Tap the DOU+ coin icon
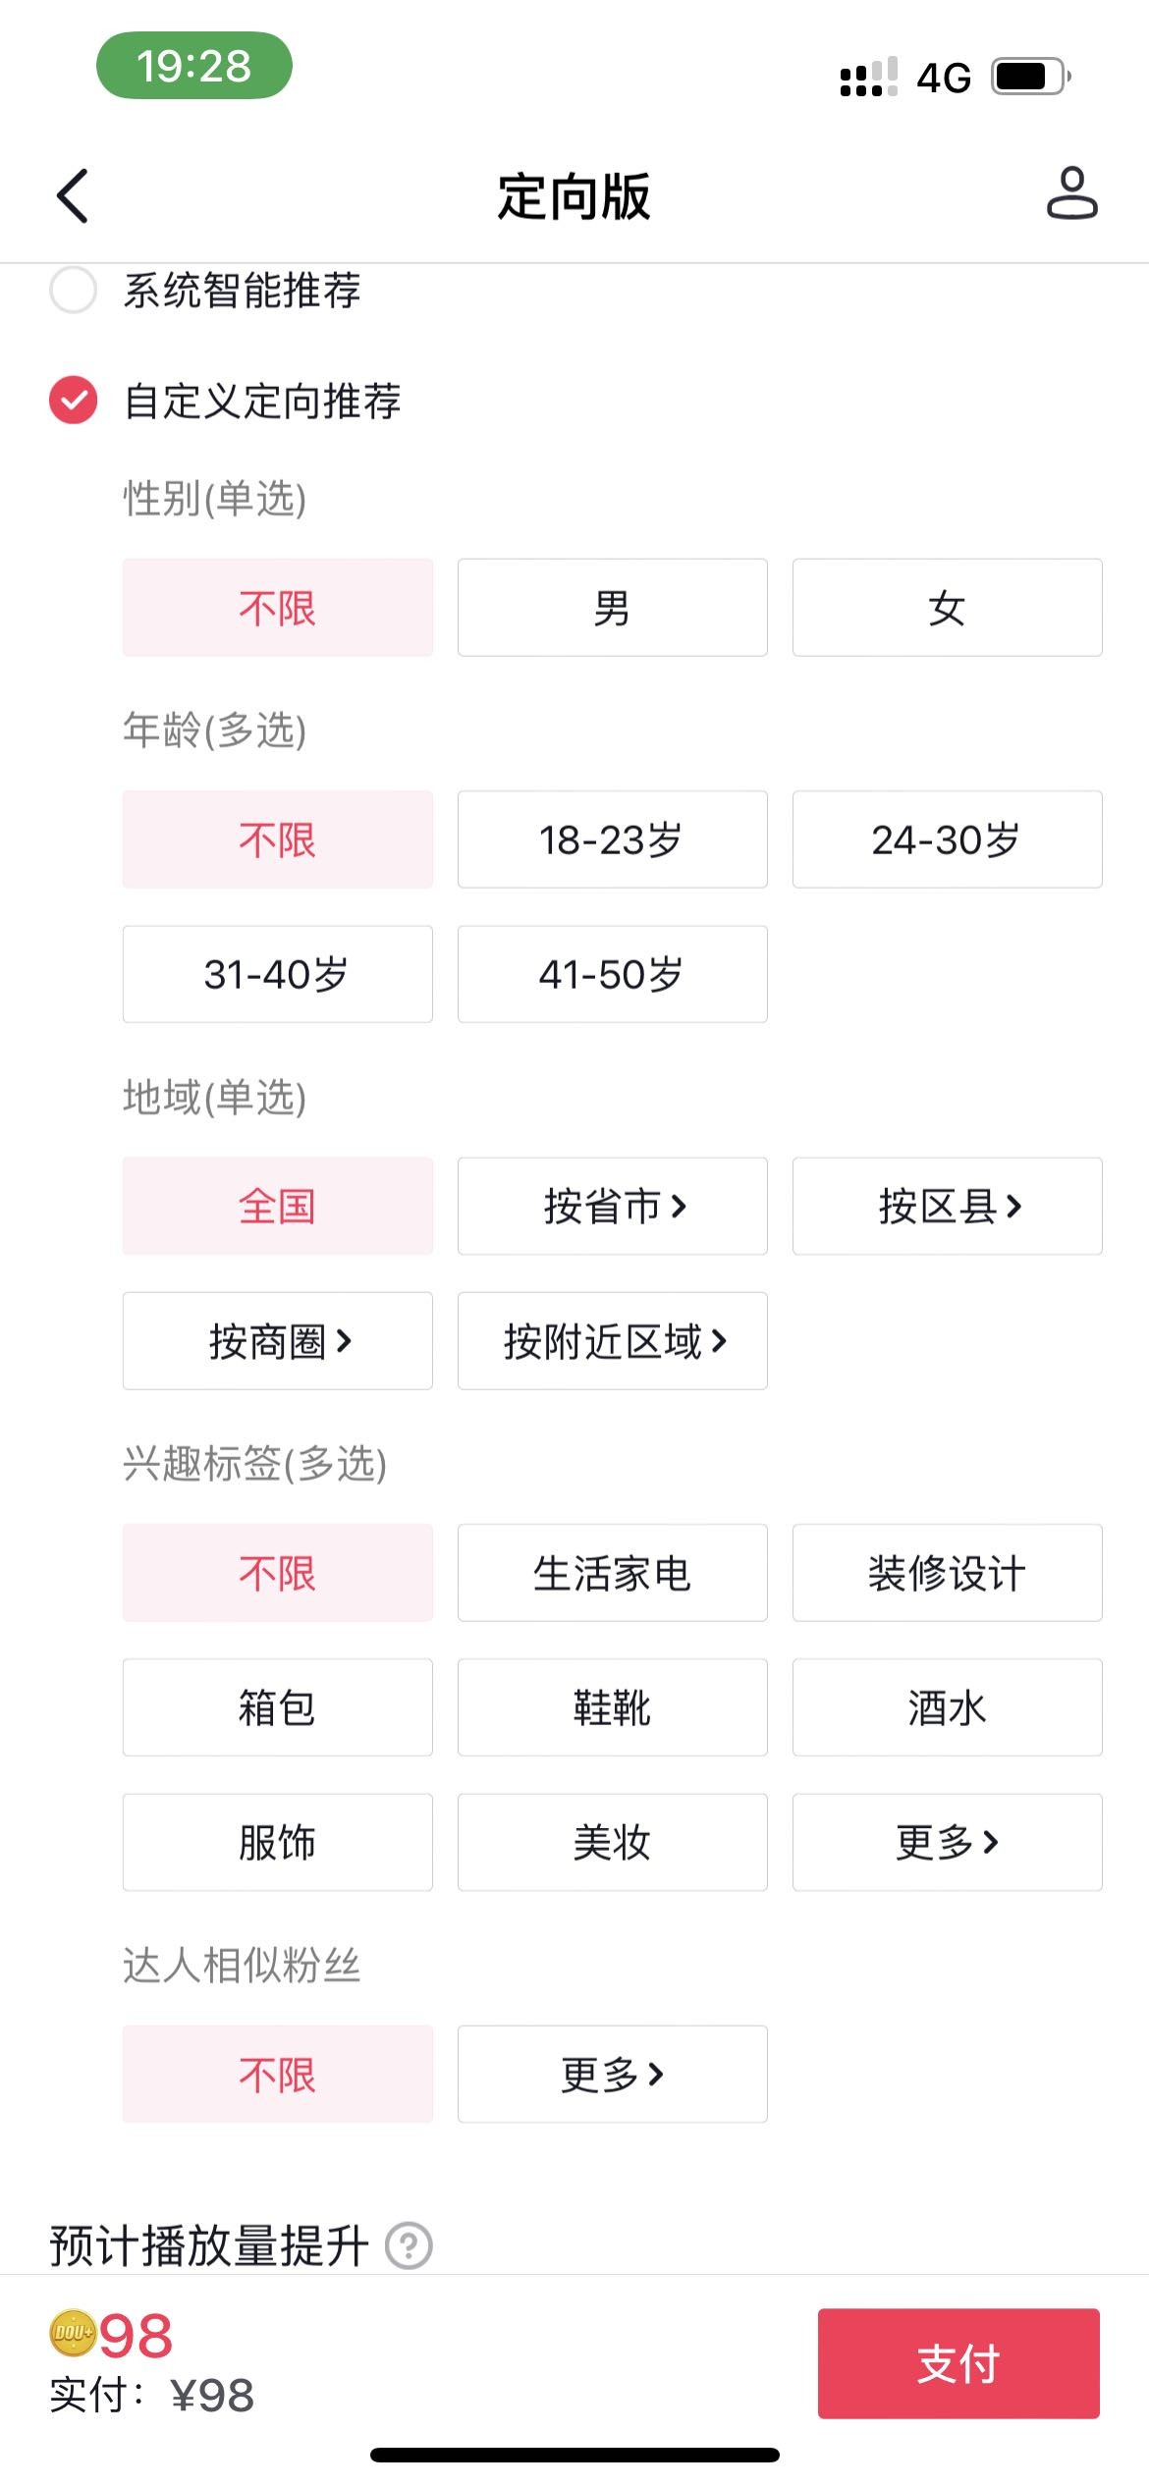The height and width of the screenshot is (2486, 1149). (73, 2334)
